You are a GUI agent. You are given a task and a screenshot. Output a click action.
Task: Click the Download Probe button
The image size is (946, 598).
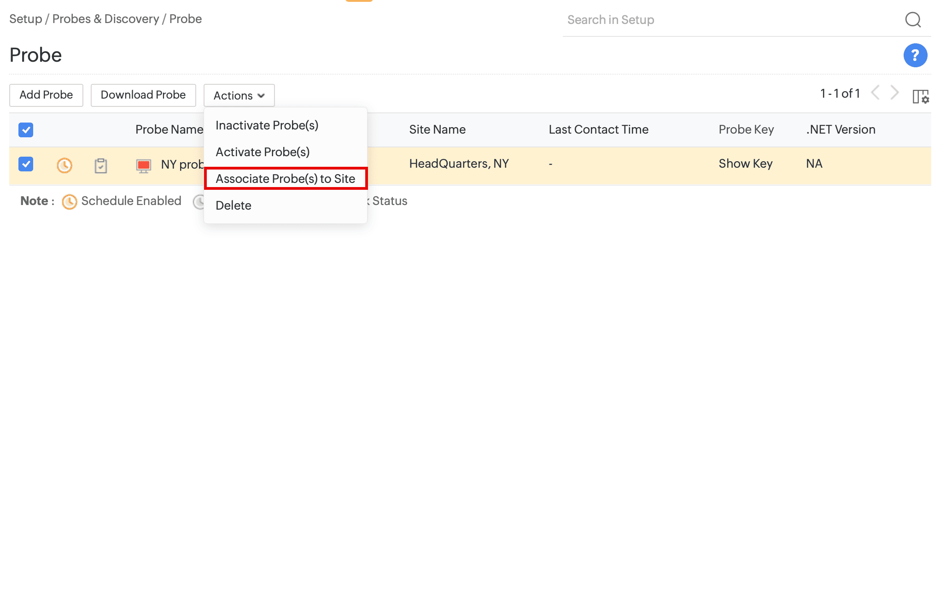click(x=143, y=95)
